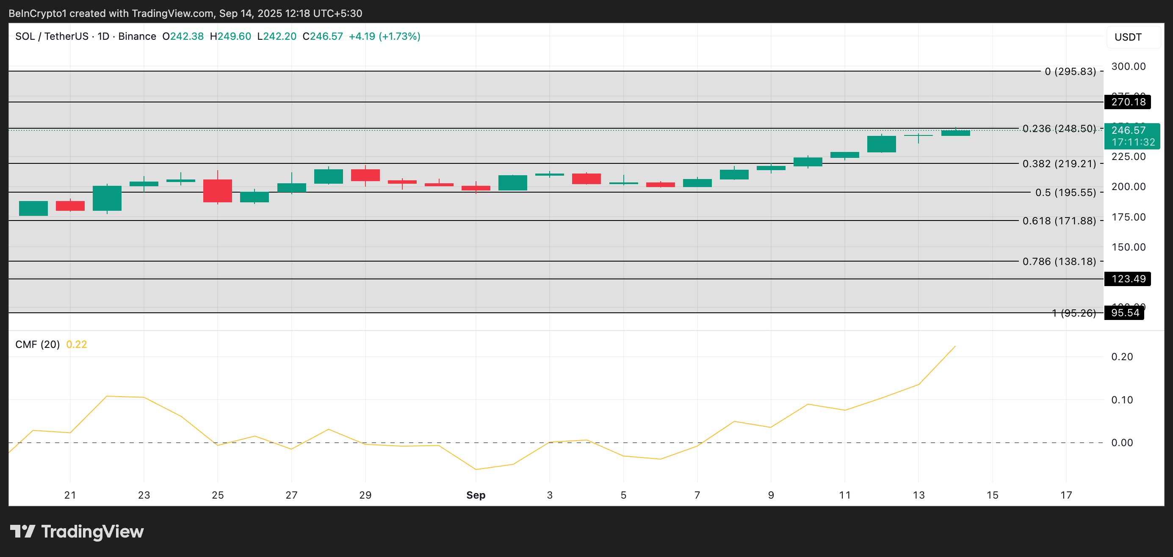Click the CMF value 0.22

click(77, 345)
